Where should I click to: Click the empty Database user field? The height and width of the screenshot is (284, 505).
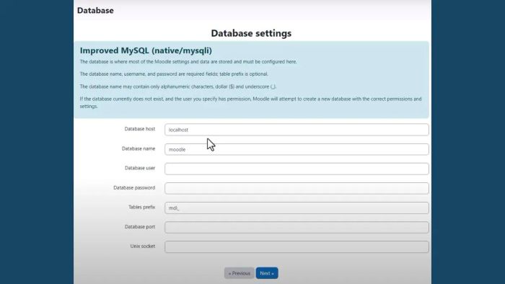tap(297, 169)
